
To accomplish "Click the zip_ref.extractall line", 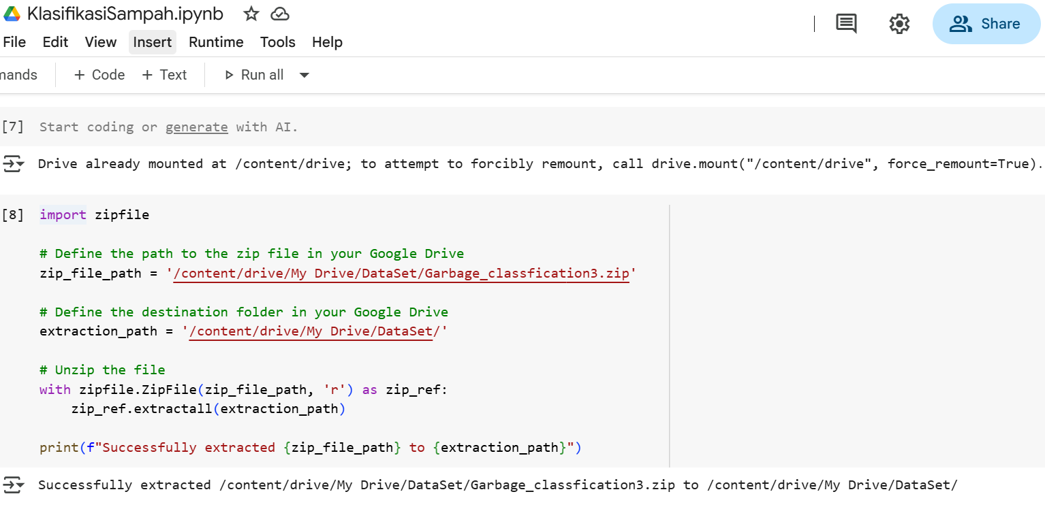I will coord(208,409).
